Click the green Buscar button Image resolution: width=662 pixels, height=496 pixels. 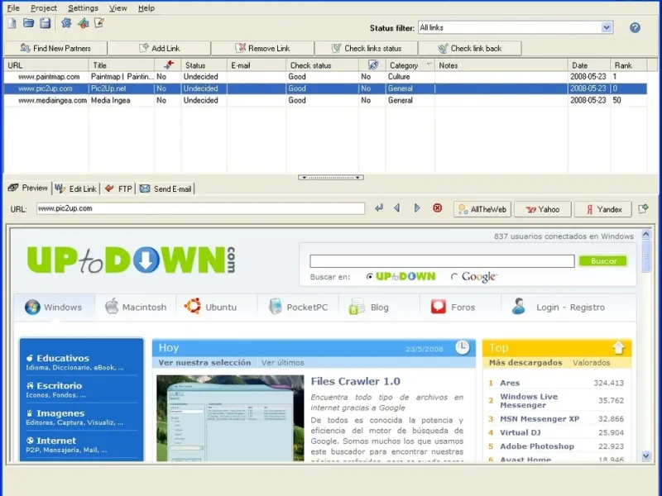(603, 261)
